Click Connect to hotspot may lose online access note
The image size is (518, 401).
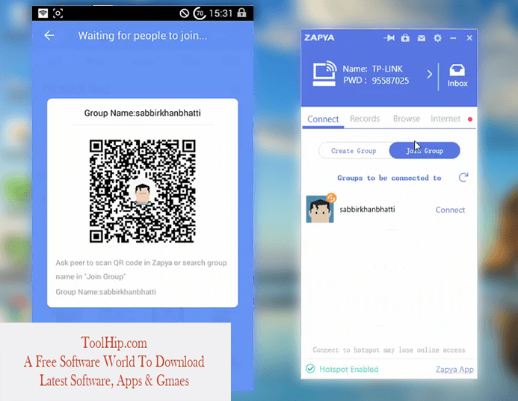coord(389,349)
